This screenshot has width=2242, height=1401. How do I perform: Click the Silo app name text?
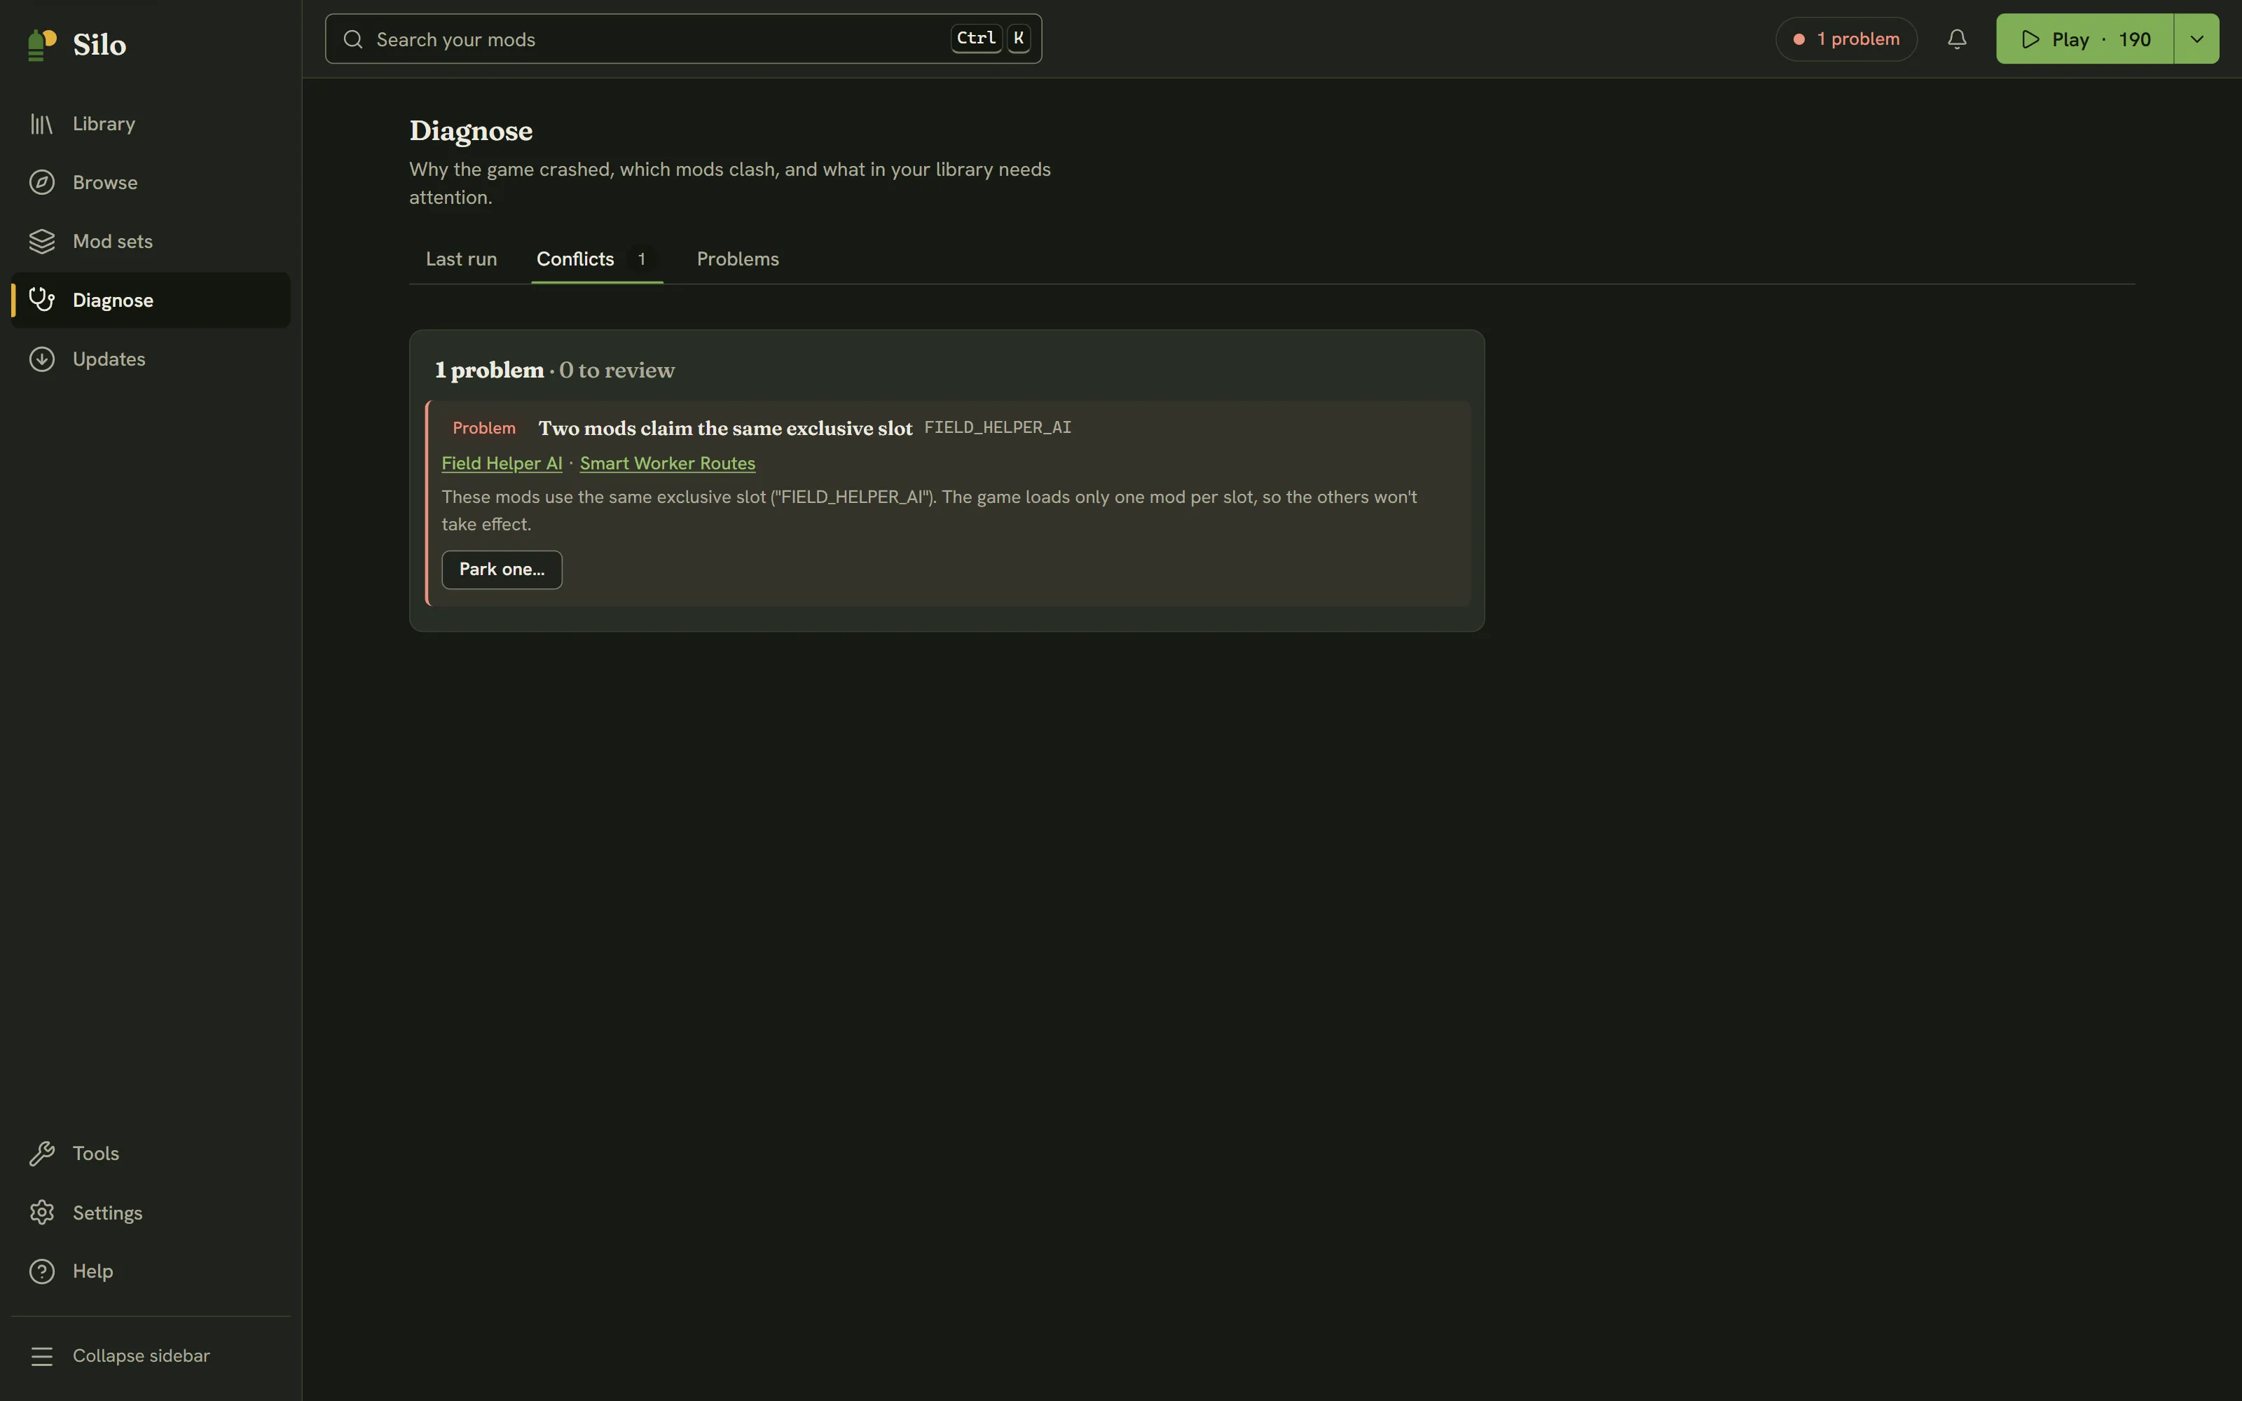[x=99, y=44]
